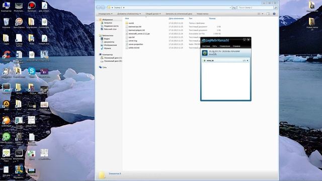Select Локальный диск (C:) in navigation pane
322x181 pixels.
[113, 58]
